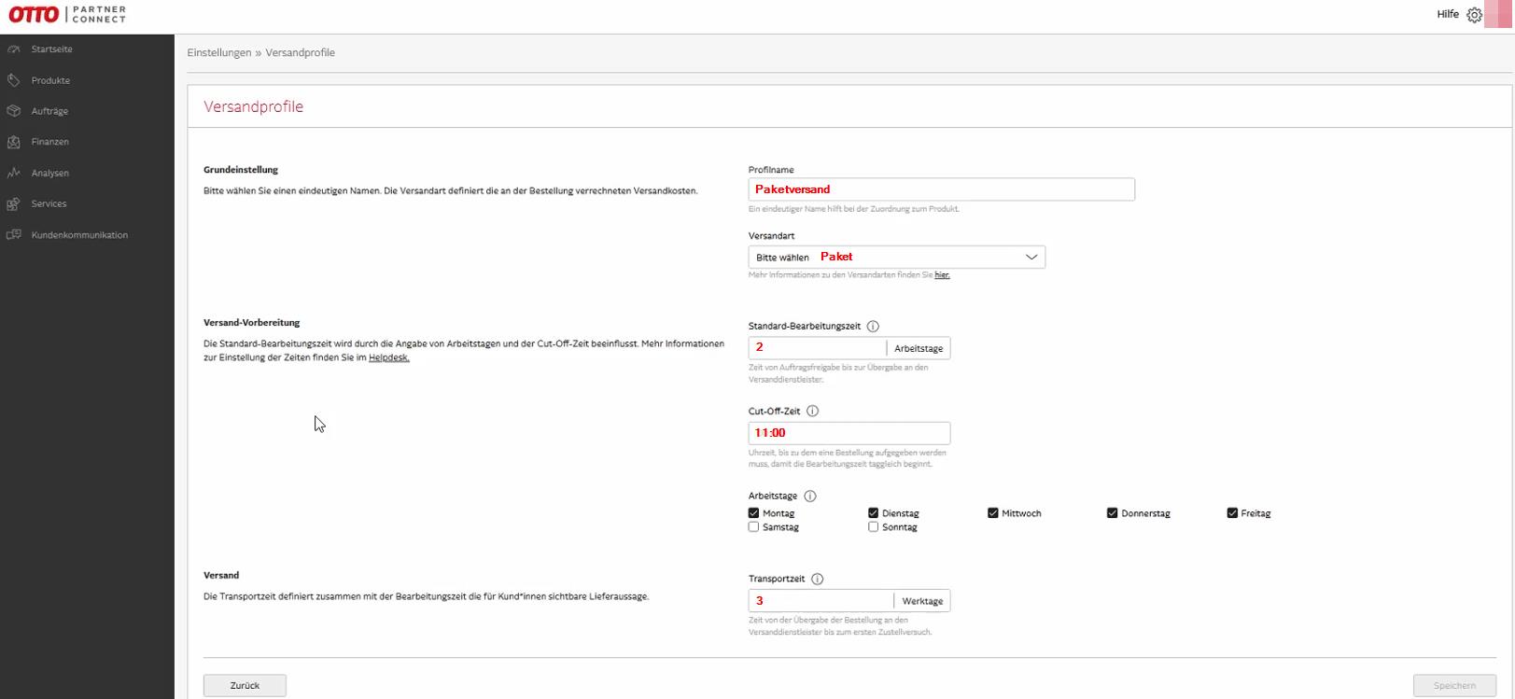Enable the Samstag checkbox

point(753,527)
